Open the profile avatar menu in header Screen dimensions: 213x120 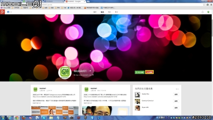point(8,12)
